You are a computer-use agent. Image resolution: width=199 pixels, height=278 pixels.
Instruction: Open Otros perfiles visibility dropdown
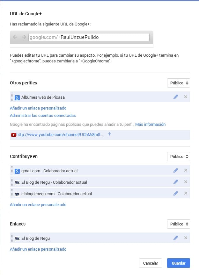click(179, 83)
